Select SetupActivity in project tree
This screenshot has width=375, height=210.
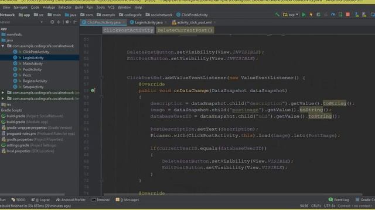click(33, 87)
